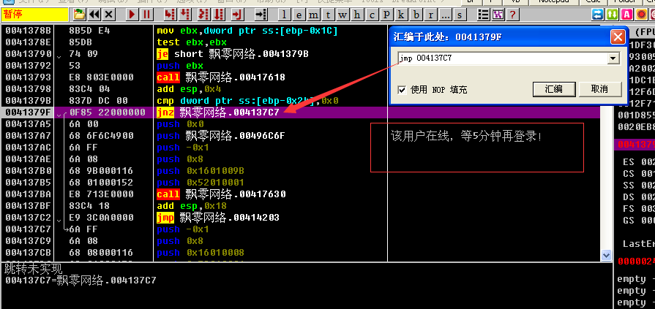Select the 'call 飘零网络.00417618' instruction
The image size is (655, 309).
click(x=221, y=77)
